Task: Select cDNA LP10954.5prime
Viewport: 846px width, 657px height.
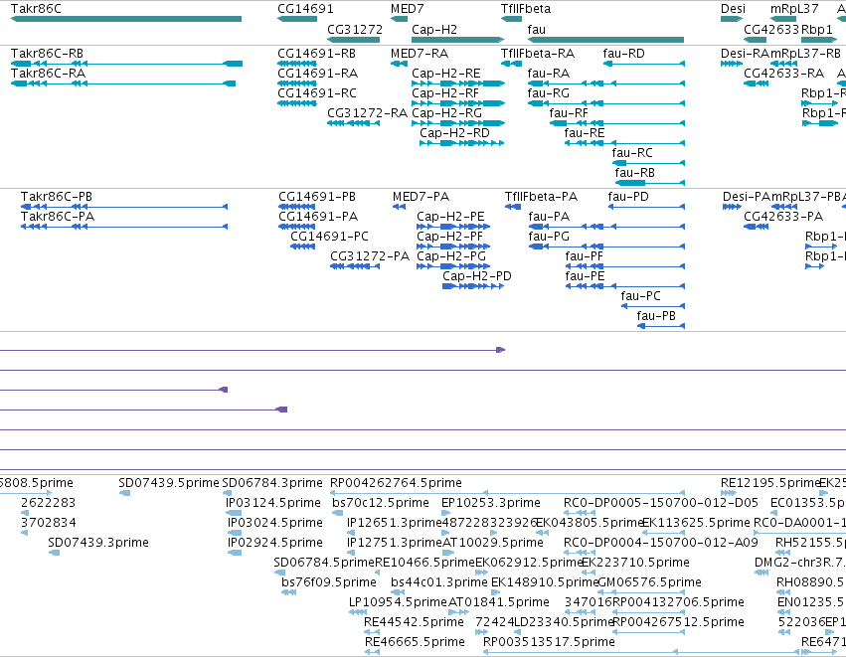Action: (399, 602)
